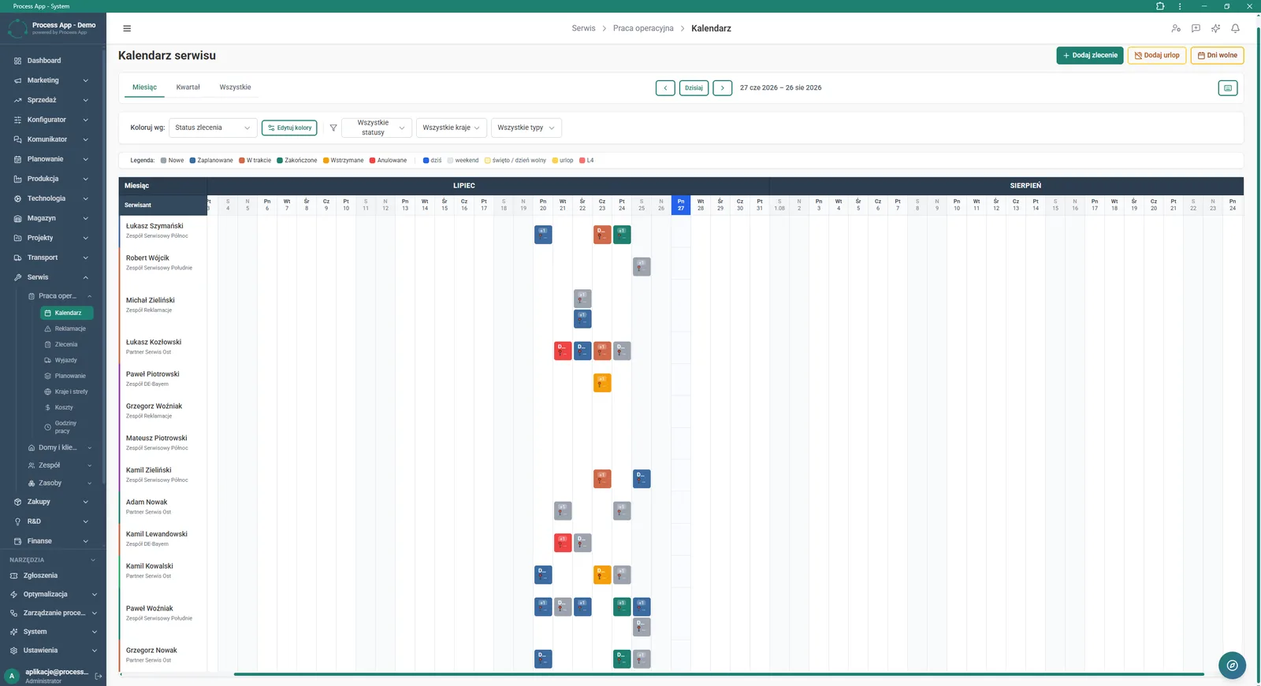Click the filter funnel icon
The height and width of the screenshot is (686, 1261).
pyautogui.click(x=333, y=128)
